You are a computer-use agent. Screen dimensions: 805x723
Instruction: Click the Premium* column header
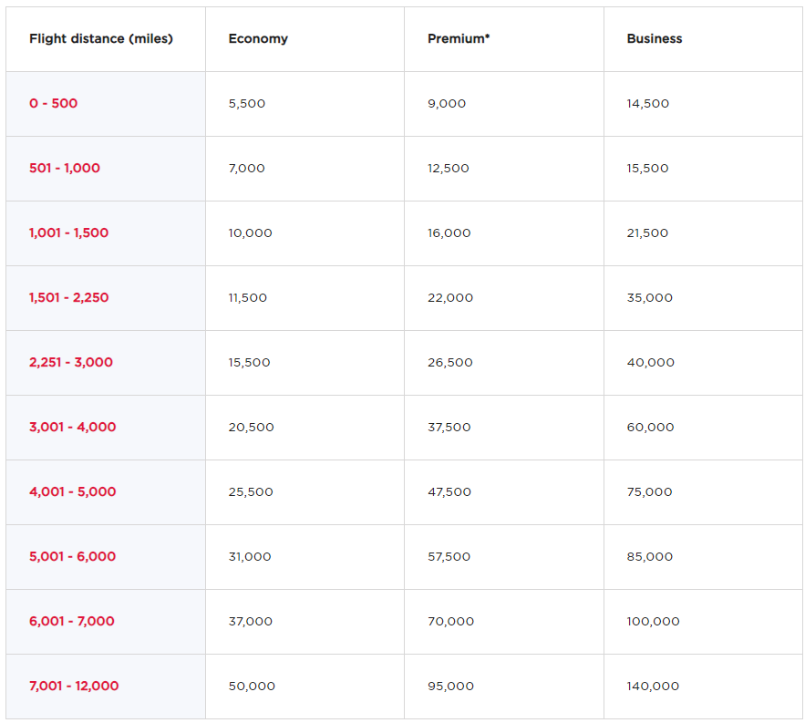point(459,39)
